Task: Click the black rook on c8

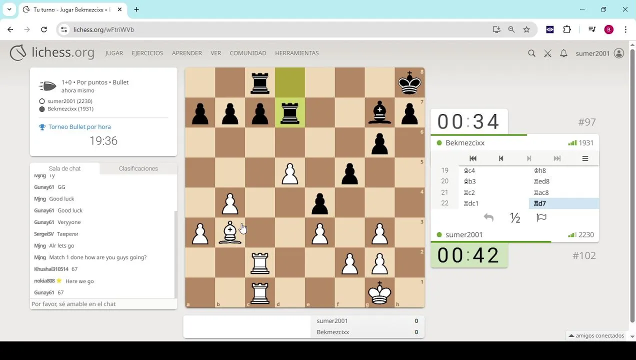Action: coord(260,82)
